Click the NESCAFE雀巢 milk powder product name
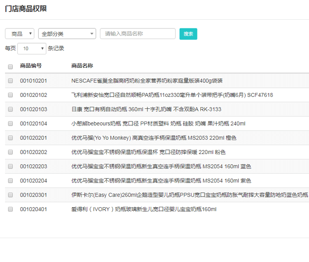Image resolution: width=309 pixels, height=262 pixels. pyautogui.click(x=147, y=81)
